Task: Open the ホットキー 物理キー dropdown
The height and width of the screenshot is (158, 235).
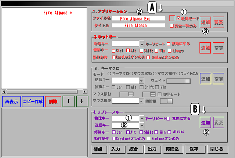Action: tap(142, 44)
